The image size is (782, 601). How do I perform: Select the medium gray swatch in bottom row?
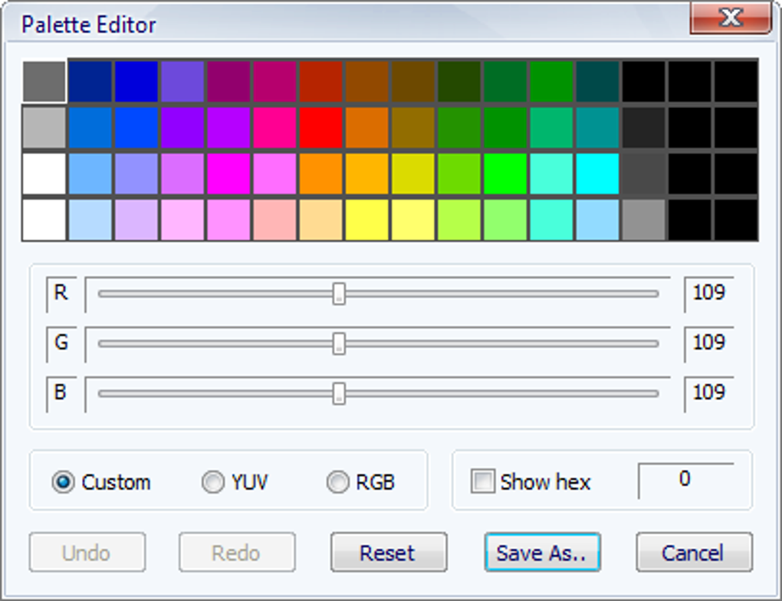(643, 220)
